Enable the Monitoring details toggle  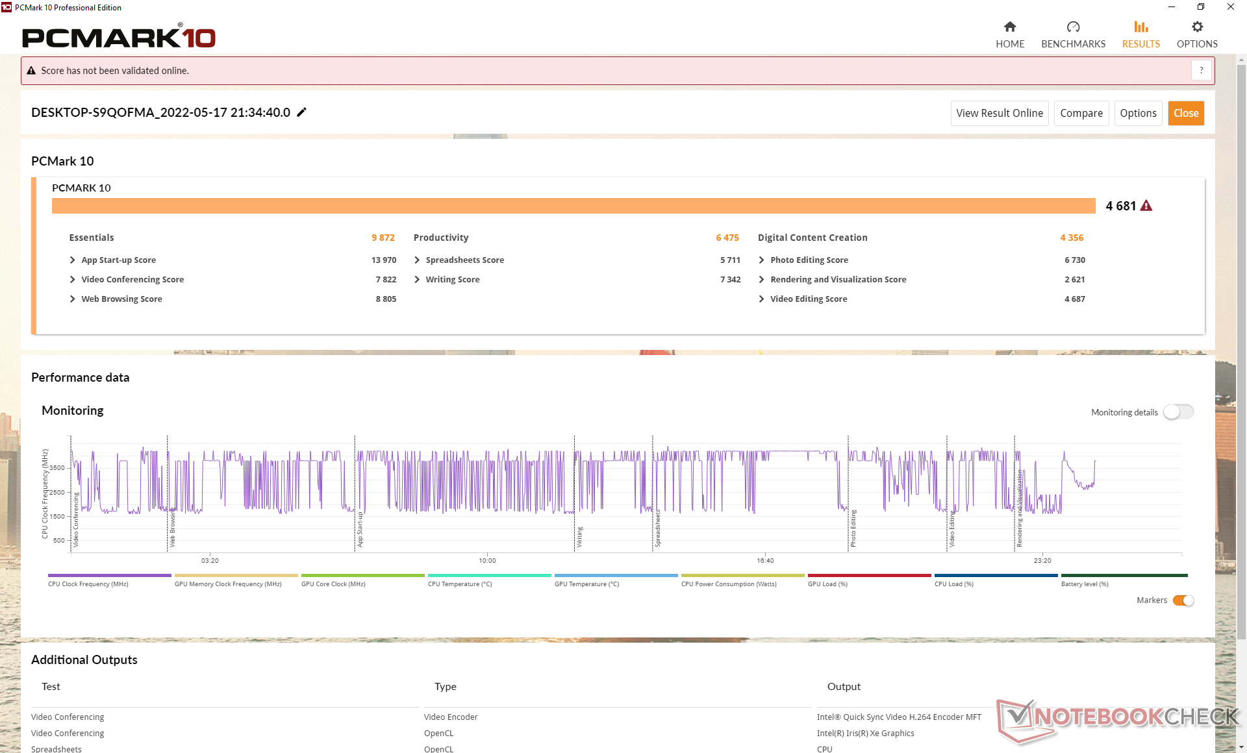tap(1178, 412)
